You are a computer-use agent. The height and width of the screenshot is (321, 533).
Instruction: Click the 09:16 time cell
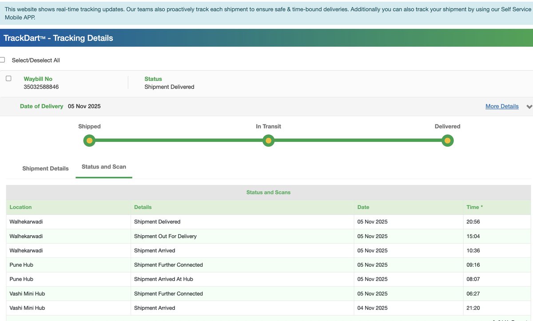pyautogui.click(x=473, y=265)
